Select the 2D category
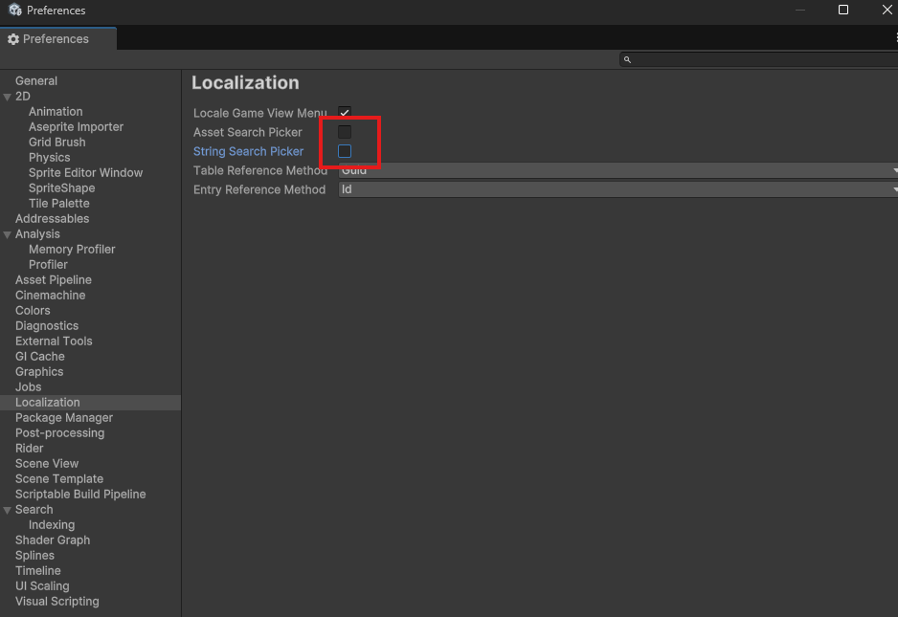Screen dimensions: 898x617 click(22, 97)
